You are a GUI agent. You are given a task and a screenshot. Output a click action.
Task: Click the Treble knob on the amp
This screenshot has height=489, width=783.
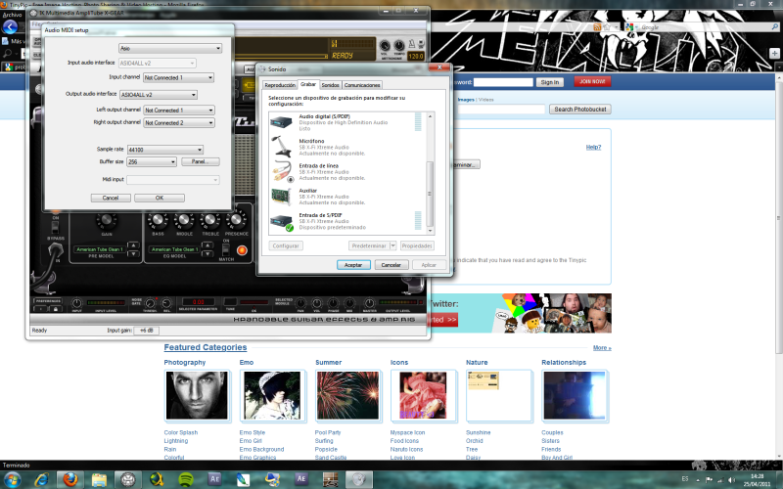point(210,219)
